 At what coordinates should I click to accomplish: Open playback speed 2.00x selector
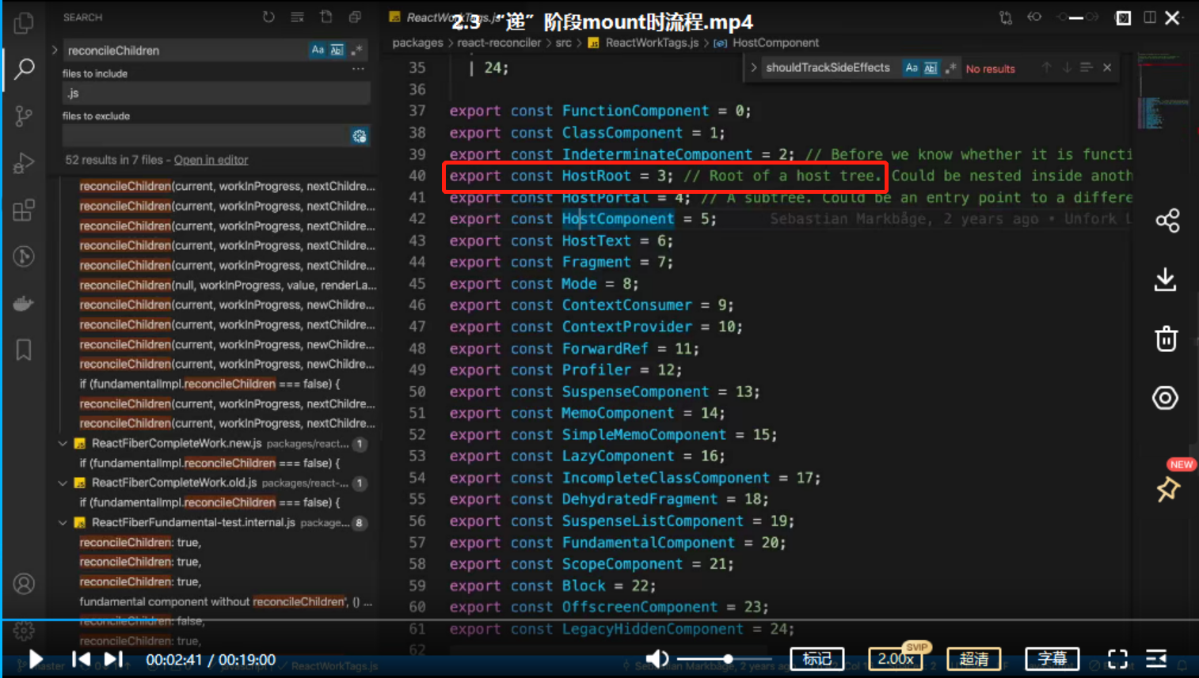coord(896,658)
